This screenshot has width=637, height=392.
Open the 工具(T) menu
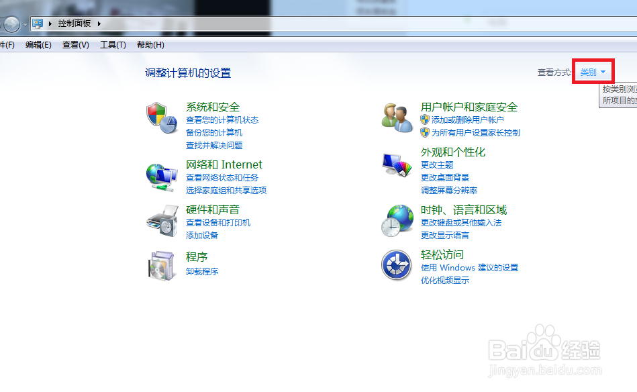tap(111, 44)
